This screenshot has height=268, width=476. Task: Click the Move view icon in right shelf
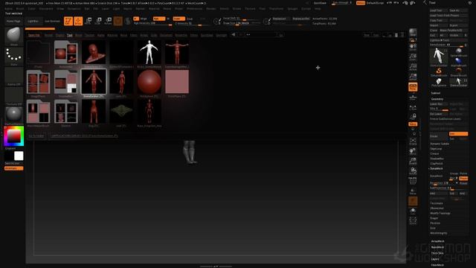[413, 151]
